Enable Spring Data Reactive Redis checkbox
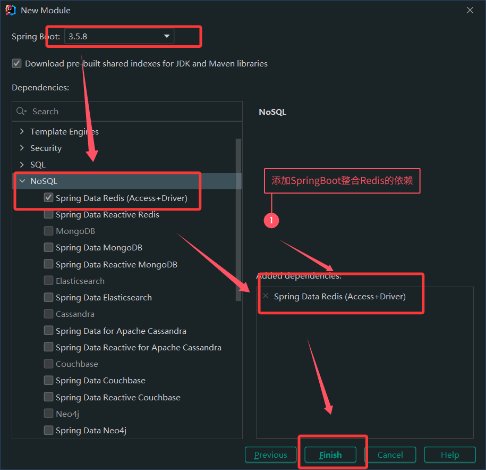The image size is (486, 470). (49, 215)
